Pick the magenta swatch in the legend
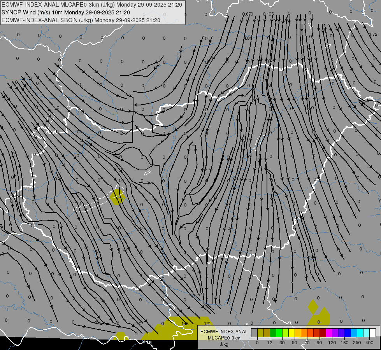 (x=329, y=333)
